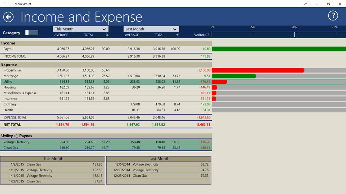The image size is (346, 194).
Task: Click the highlighted Utility row
Action: [x=63, y=81]
